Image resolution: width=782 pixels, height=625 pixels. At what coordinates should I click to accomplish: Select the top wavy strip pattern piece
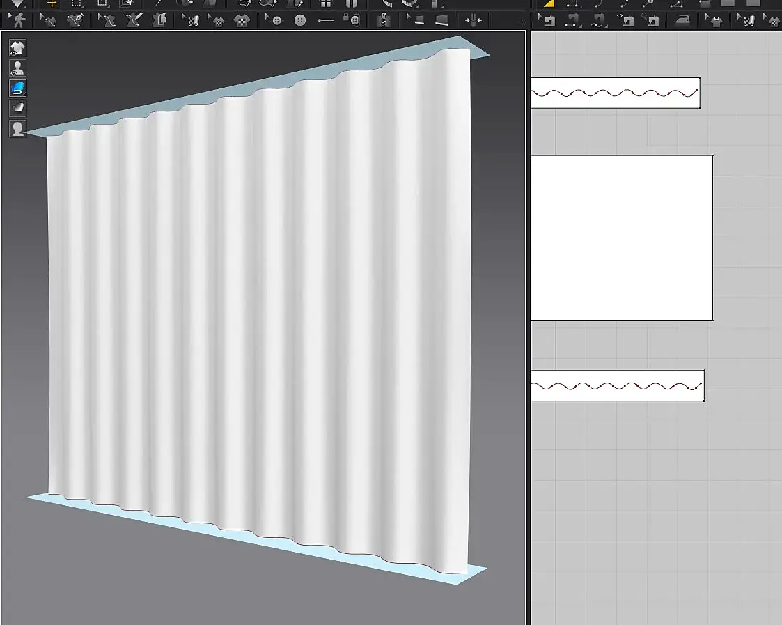616,93
